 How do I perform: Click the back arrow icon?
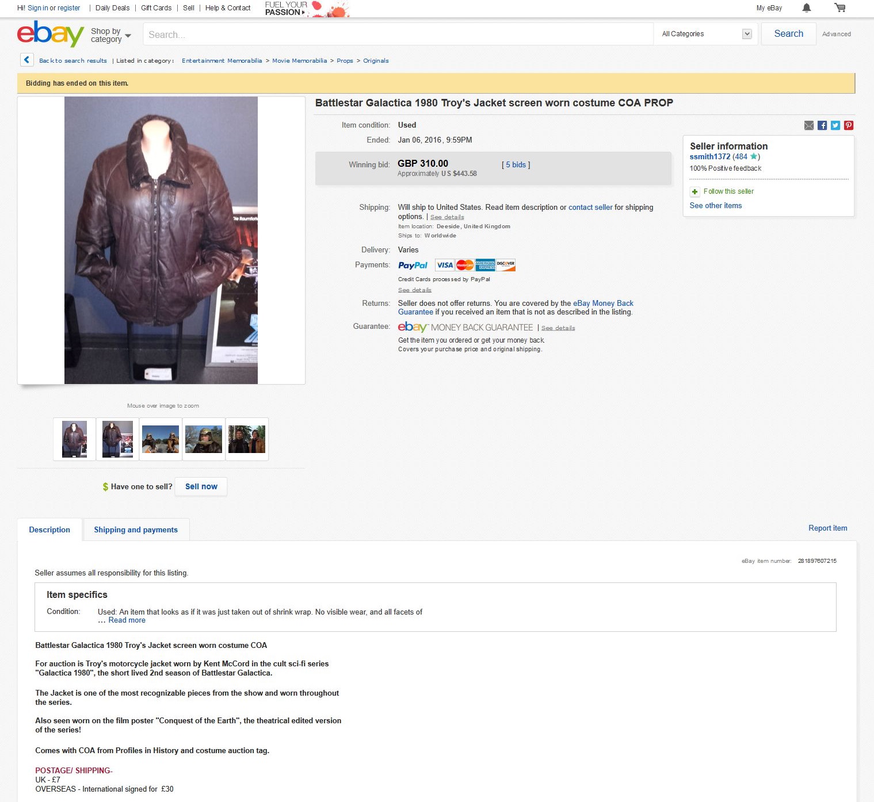pos(26,60)
